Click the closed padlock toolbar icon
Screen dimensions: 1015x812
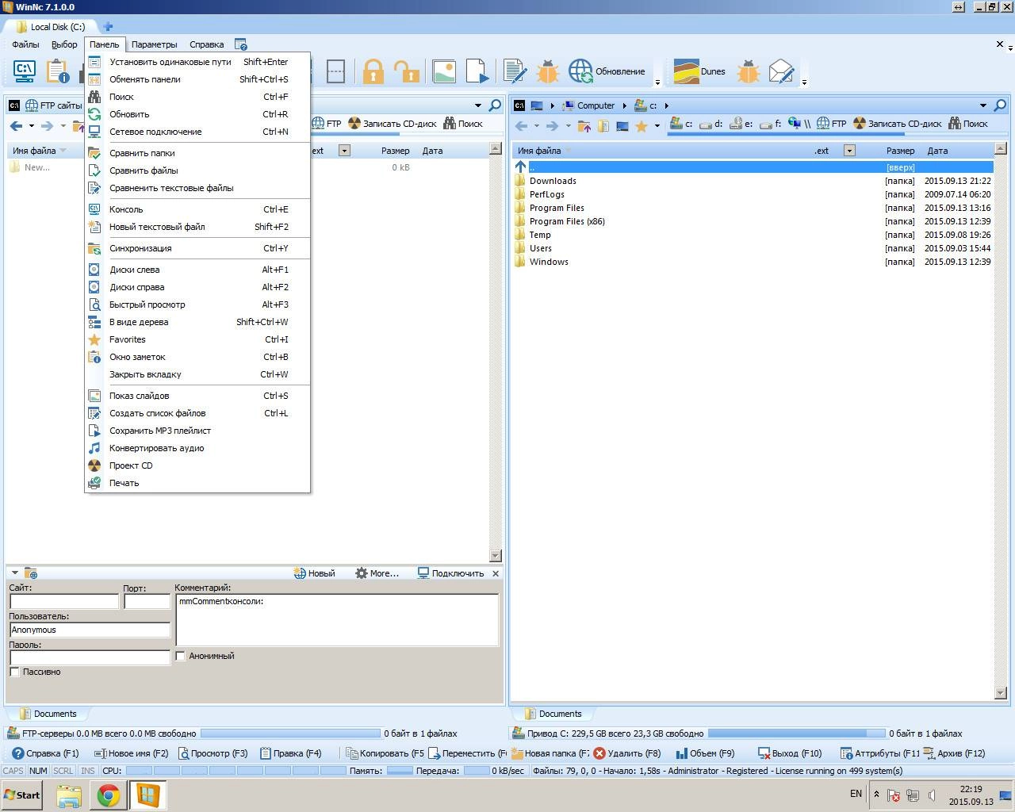pos(373,71)
